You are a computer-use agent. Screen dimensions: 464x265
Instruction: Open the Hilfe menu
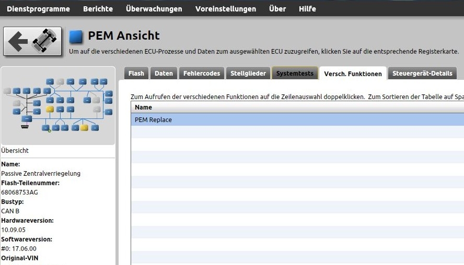pyautogui.click(x=307, y=9)
